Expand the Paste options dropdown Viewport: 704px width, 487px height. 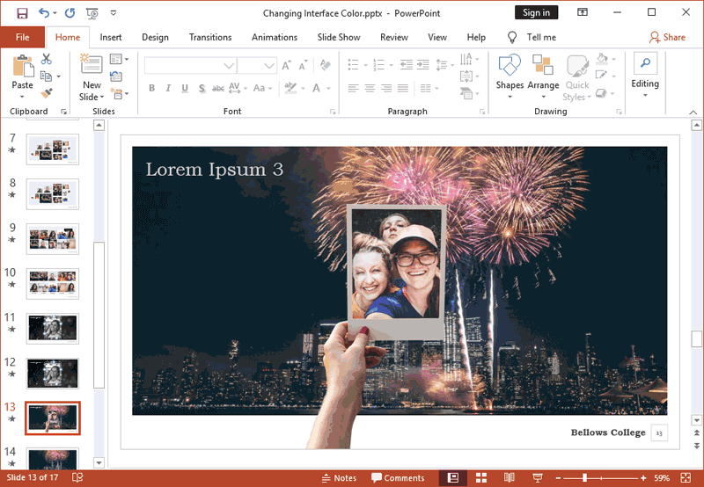[23, 97]
